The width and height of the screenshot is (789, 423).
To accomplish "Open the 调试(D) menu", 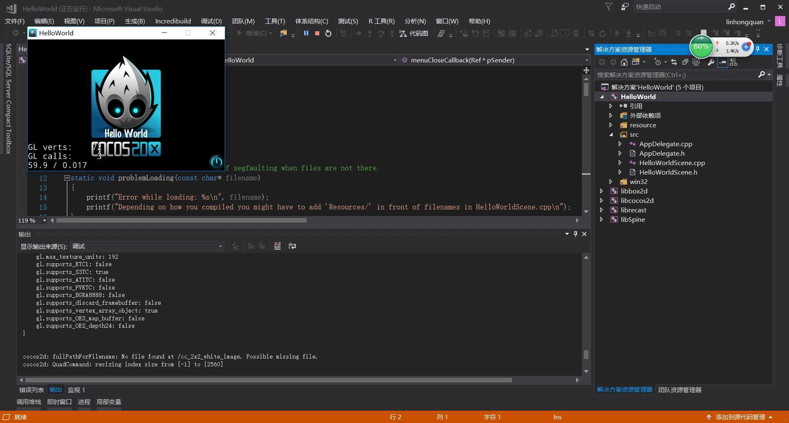I will [x=211, y=21].
